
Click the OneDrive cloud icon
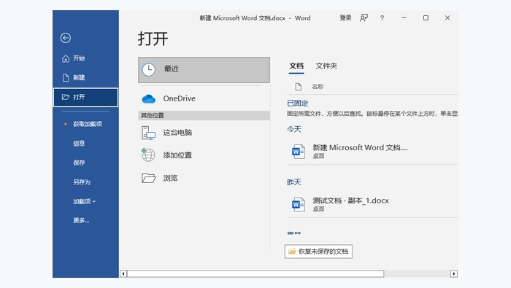[149, 98]
